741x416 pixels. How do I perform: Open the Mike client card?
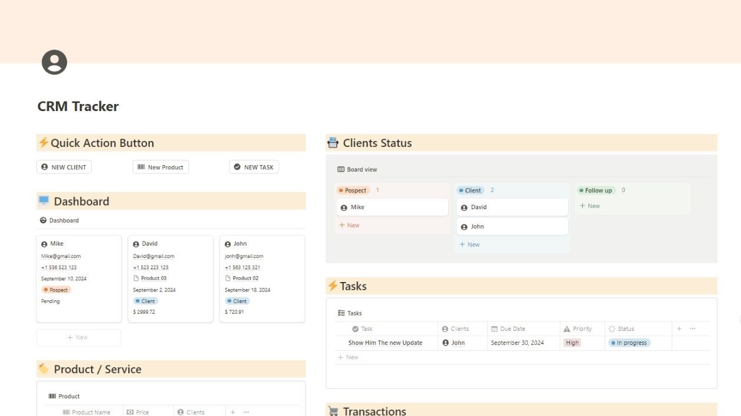pyautogui.click(x=79, y=279)
